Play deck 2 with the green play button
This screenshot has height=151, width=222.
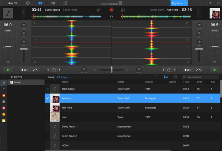point(215,70)
